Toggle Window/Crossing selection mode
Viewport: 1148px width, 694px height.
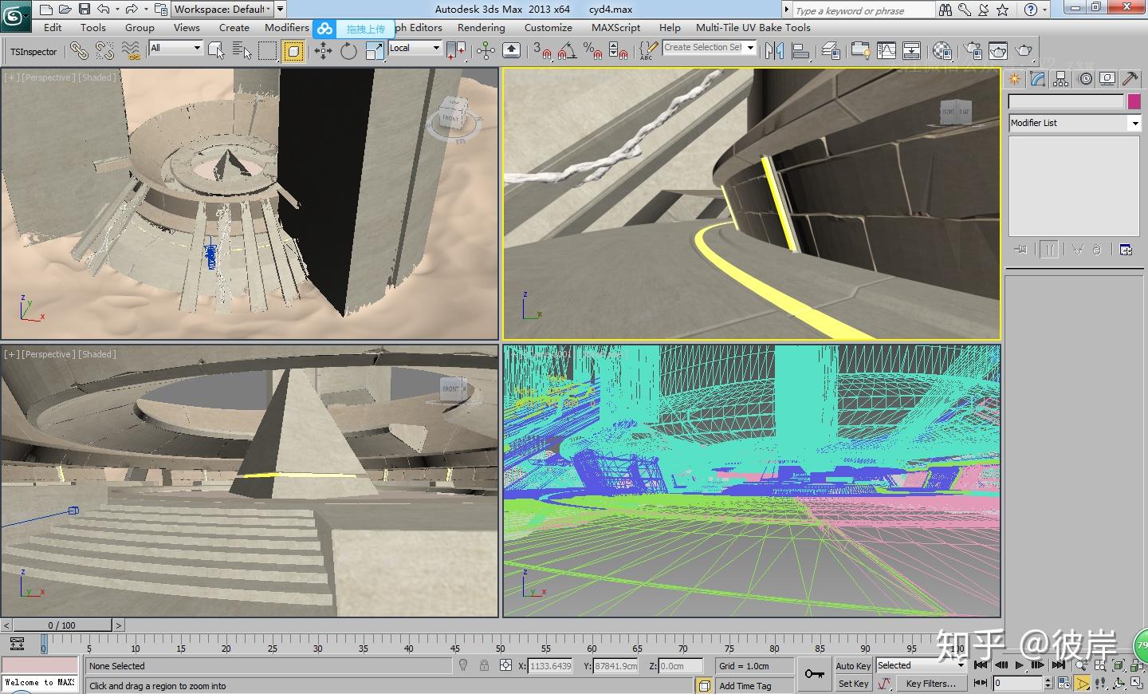click(293, 51)
